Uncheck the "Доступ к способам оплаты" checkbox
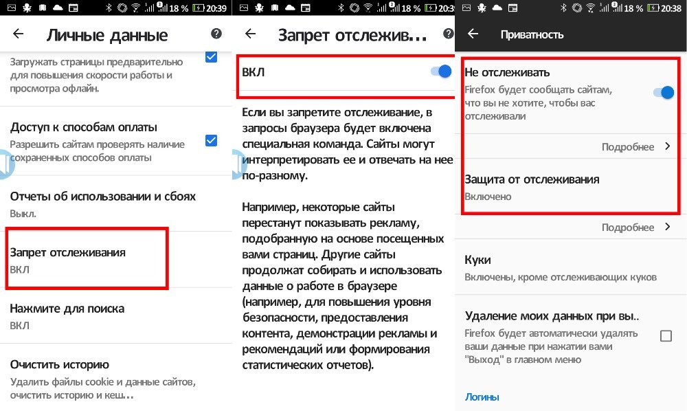Viewport: 687px width, 411px height. (x=211, y=140)
